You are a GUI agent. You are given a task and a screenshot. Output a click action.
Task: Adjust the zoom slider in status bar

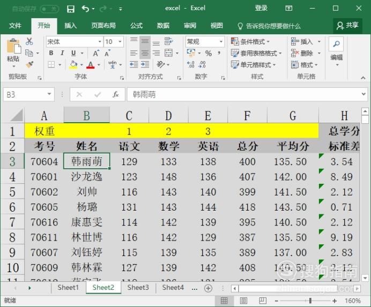[x=310, y=301]
